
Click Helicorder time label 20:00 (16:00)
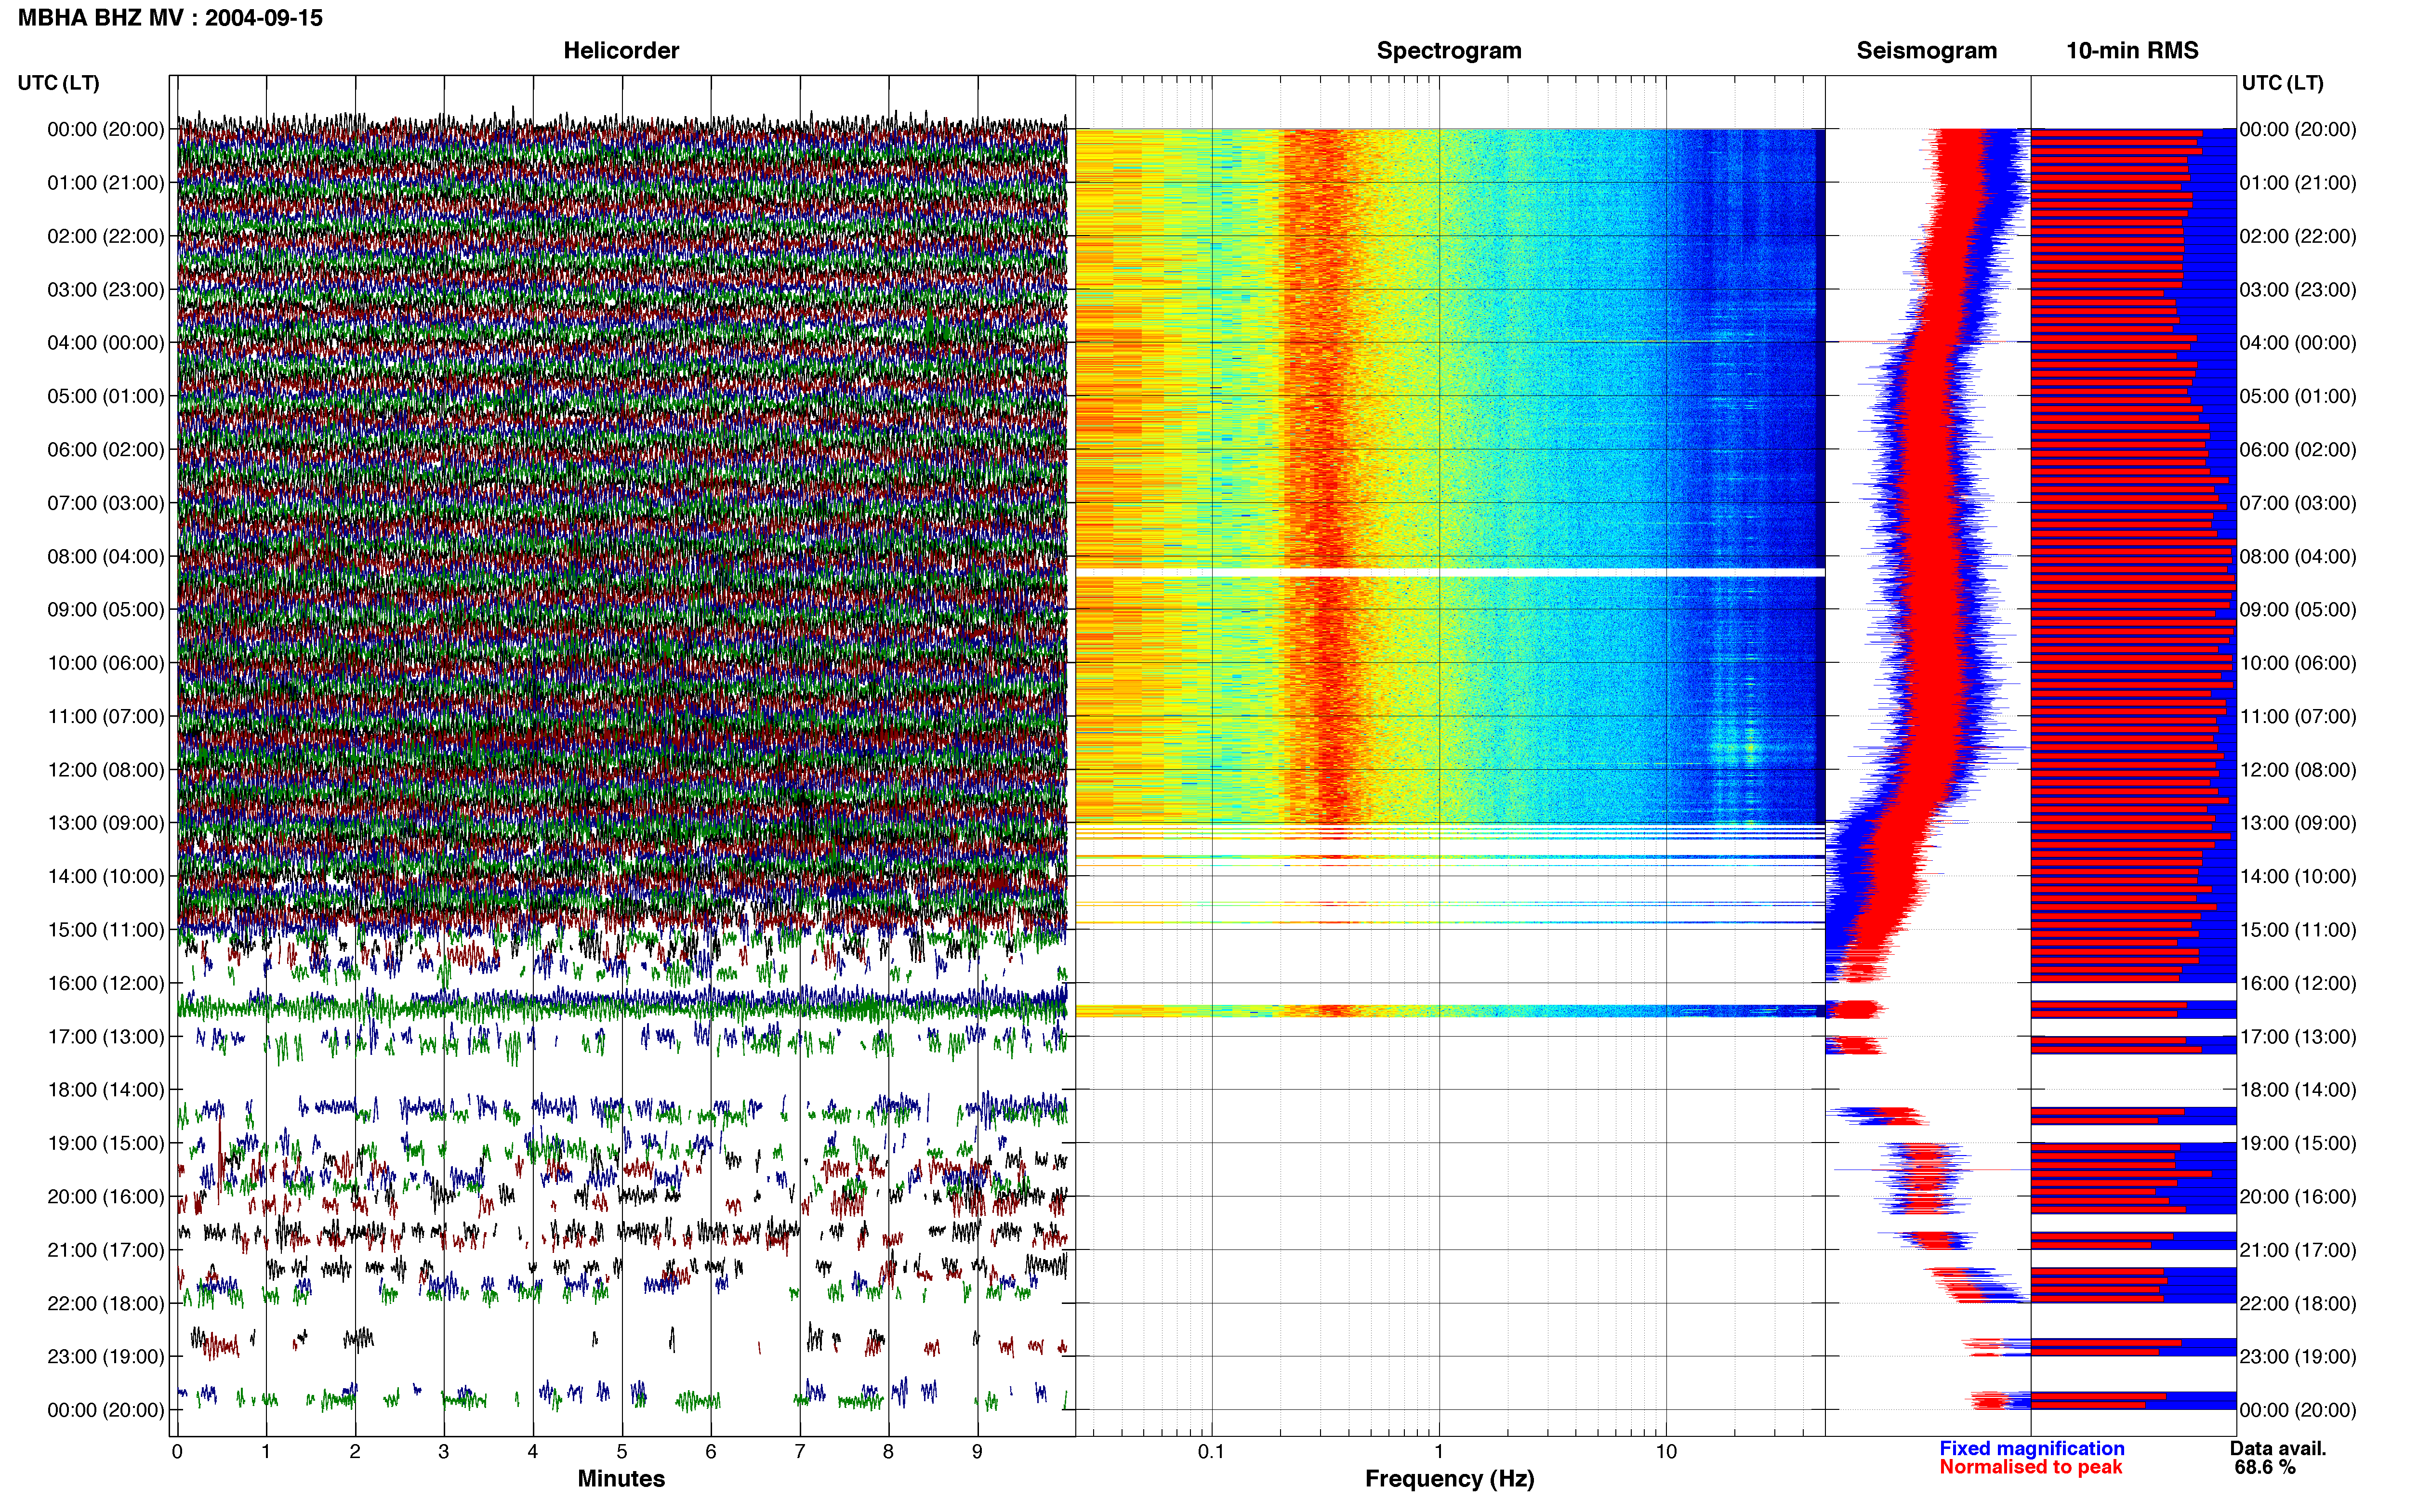click(x=106, y=1196)
